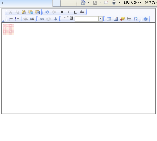Open the Print dropdown arrow
Image resolution: width=157 pixels, height=141 pixels.
(119, 2)
